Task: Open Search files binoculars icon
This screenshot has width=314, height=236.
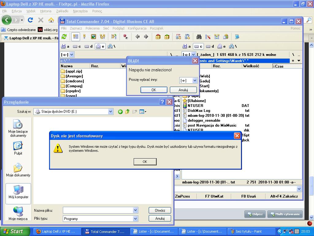Action: coord(199,37)
